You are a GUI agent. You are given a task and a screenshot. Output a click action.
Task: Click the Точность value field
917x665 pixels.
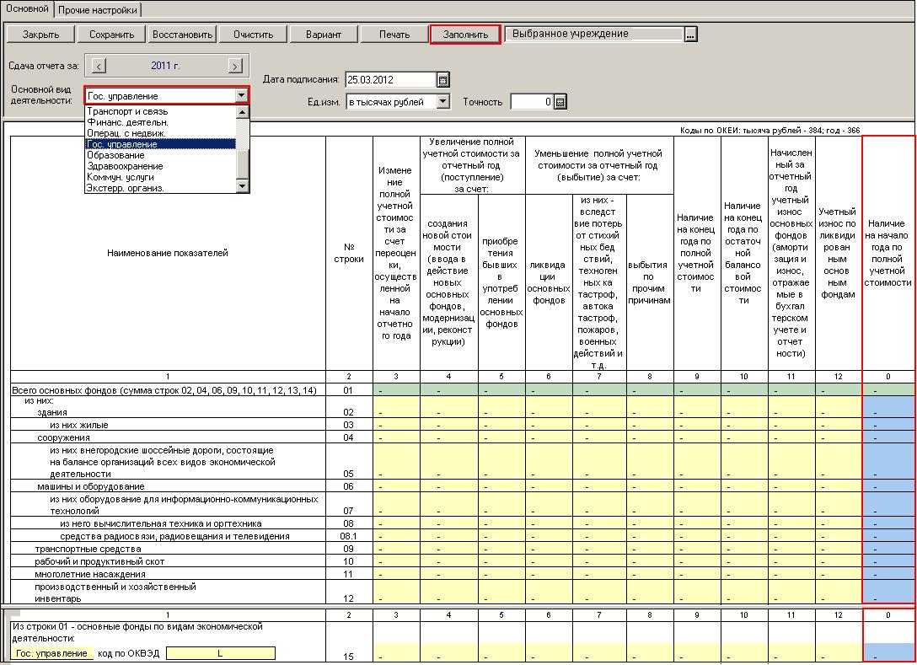coord(532,102)
